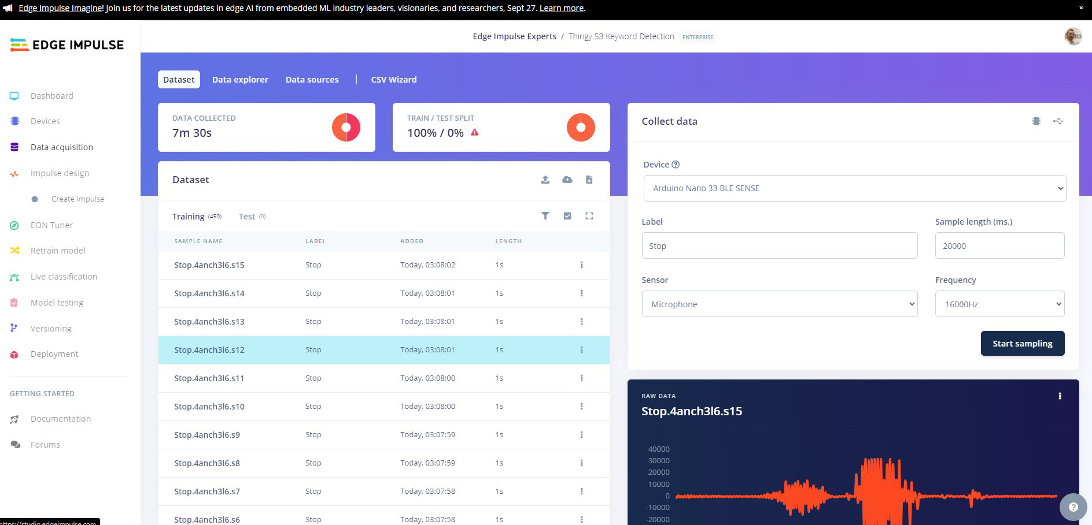This screenshot has width=1092, height=525.
Task: Open Create impulse sub-item
Action: click(x=78, y=199)
